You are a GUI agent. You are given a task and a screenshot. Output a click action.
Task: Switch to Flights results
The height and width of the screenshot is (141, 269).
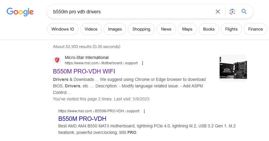click(x=231, y=29)
